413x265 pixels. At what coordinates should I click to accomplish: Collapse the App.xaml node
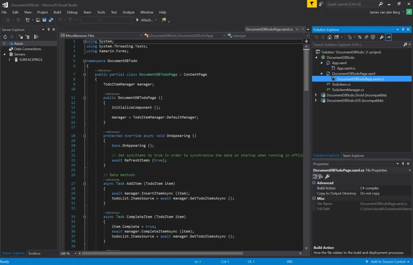click(x=321, y=63)
